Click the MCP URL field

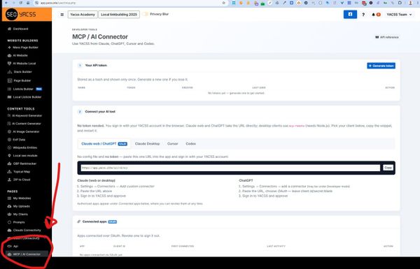click(x=230, y=168)
